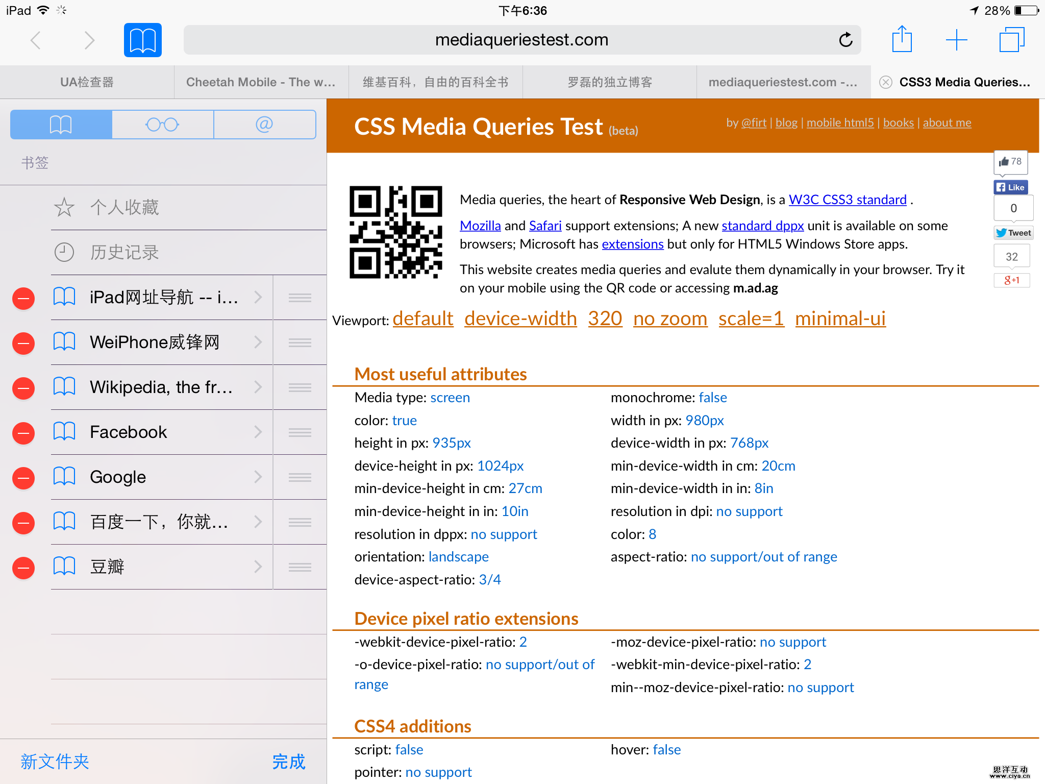The height and width of the screenshot is (784, 1045).
Task: Close the CSS3 Media Queries tab
Action: tap(886, 82)
